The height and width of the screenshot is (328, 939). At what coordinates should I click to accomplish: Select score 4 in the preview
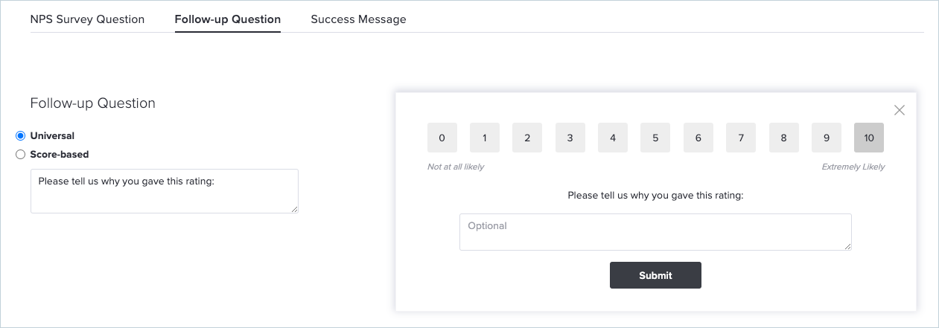pyautogui.click(x=613, y=138)
